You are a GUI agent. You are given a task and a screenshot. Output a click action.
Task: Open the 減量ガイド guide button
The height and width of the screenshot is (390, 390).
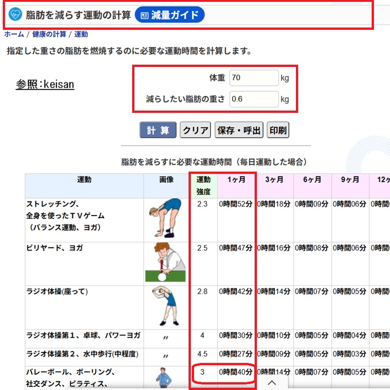pyautogui.click(x=170, y=15)
